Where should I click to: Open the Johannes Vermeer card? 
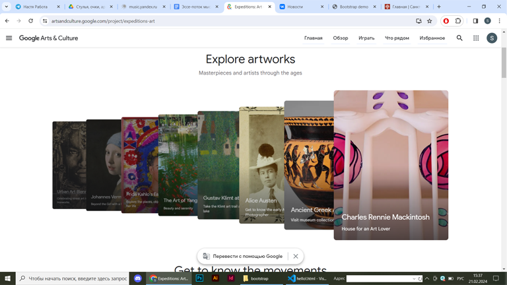tap(104, 165)
